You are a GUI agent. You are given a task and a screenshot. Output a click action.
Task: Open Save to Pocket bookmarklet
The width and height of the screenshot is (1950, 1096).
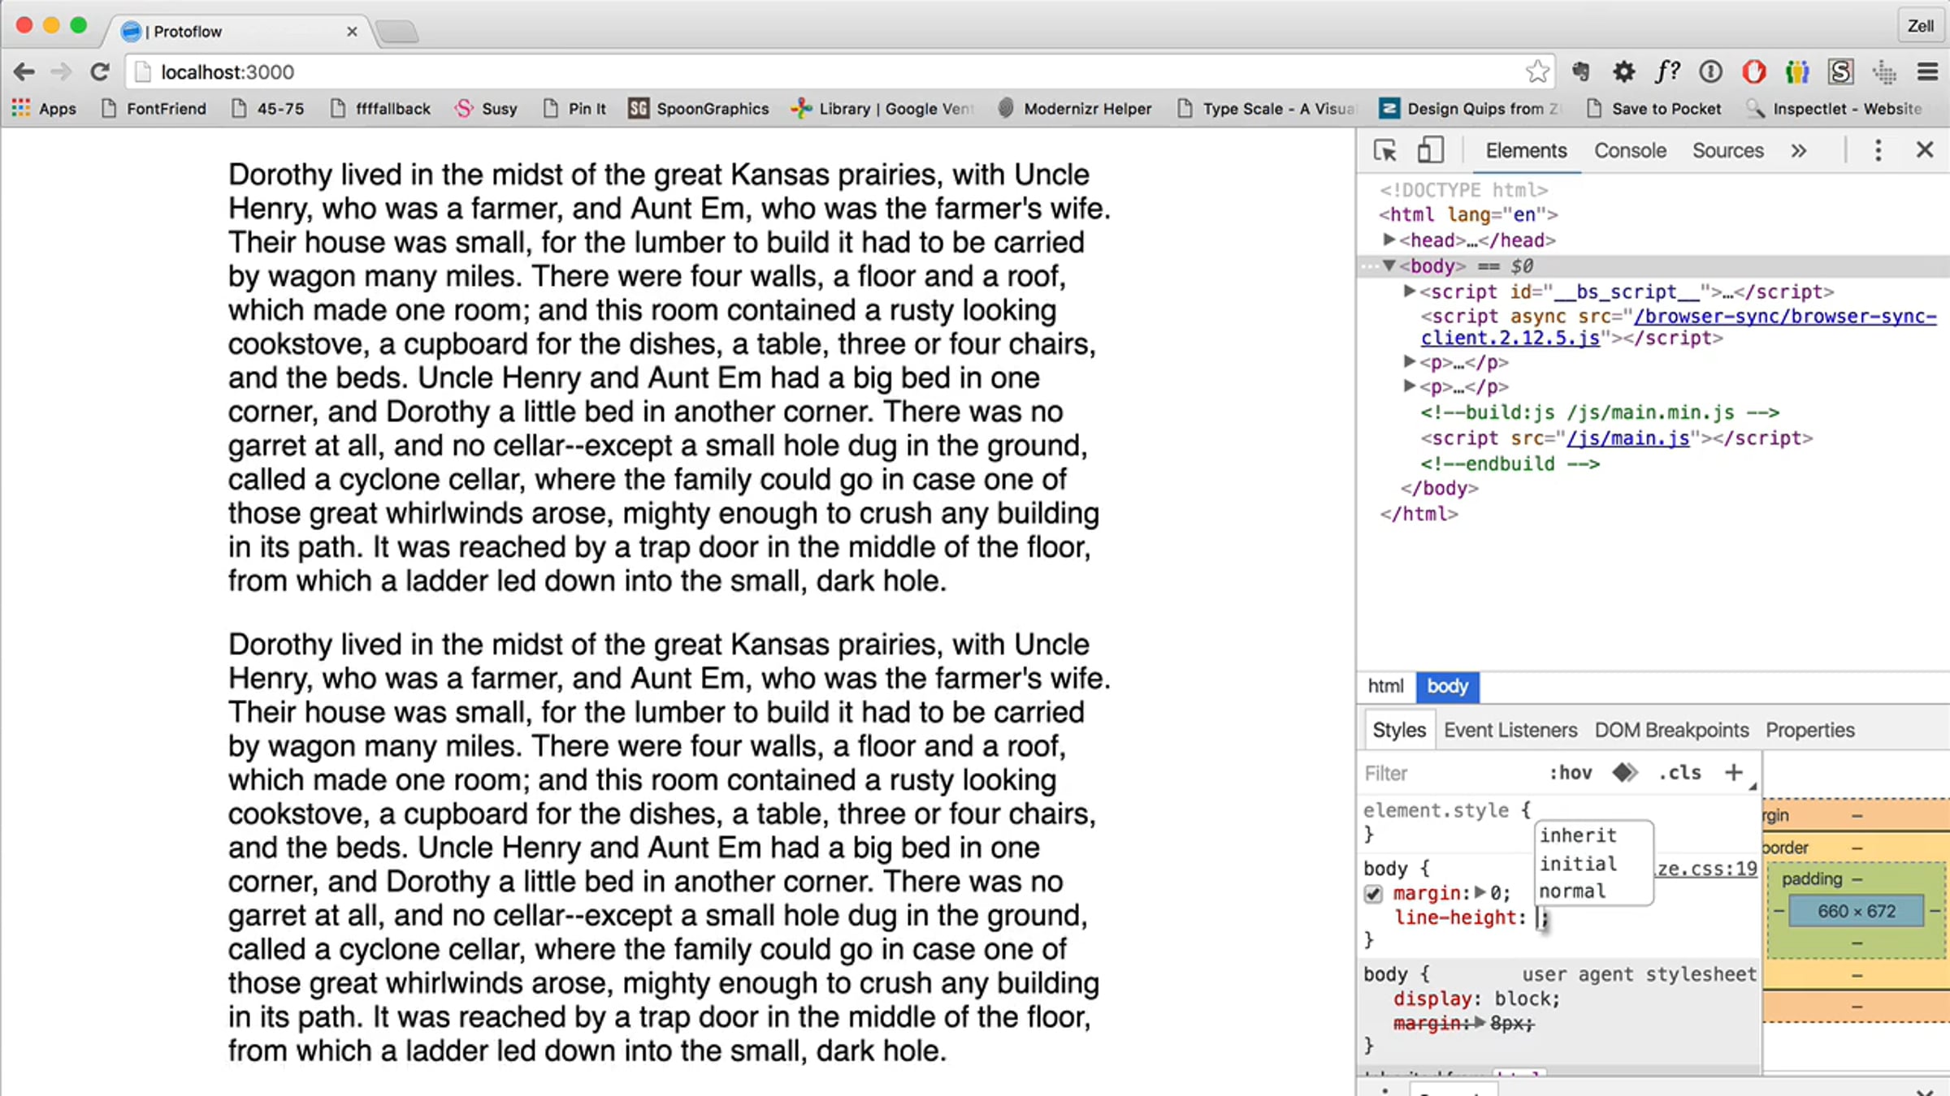point(1653,109)
